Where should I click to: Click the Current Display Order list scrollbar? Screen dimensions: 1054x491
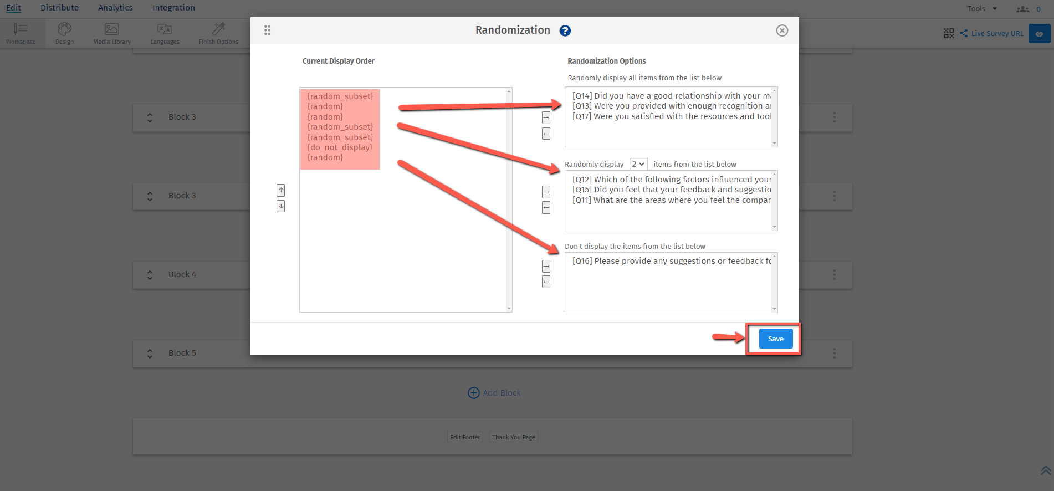(509, 200)
